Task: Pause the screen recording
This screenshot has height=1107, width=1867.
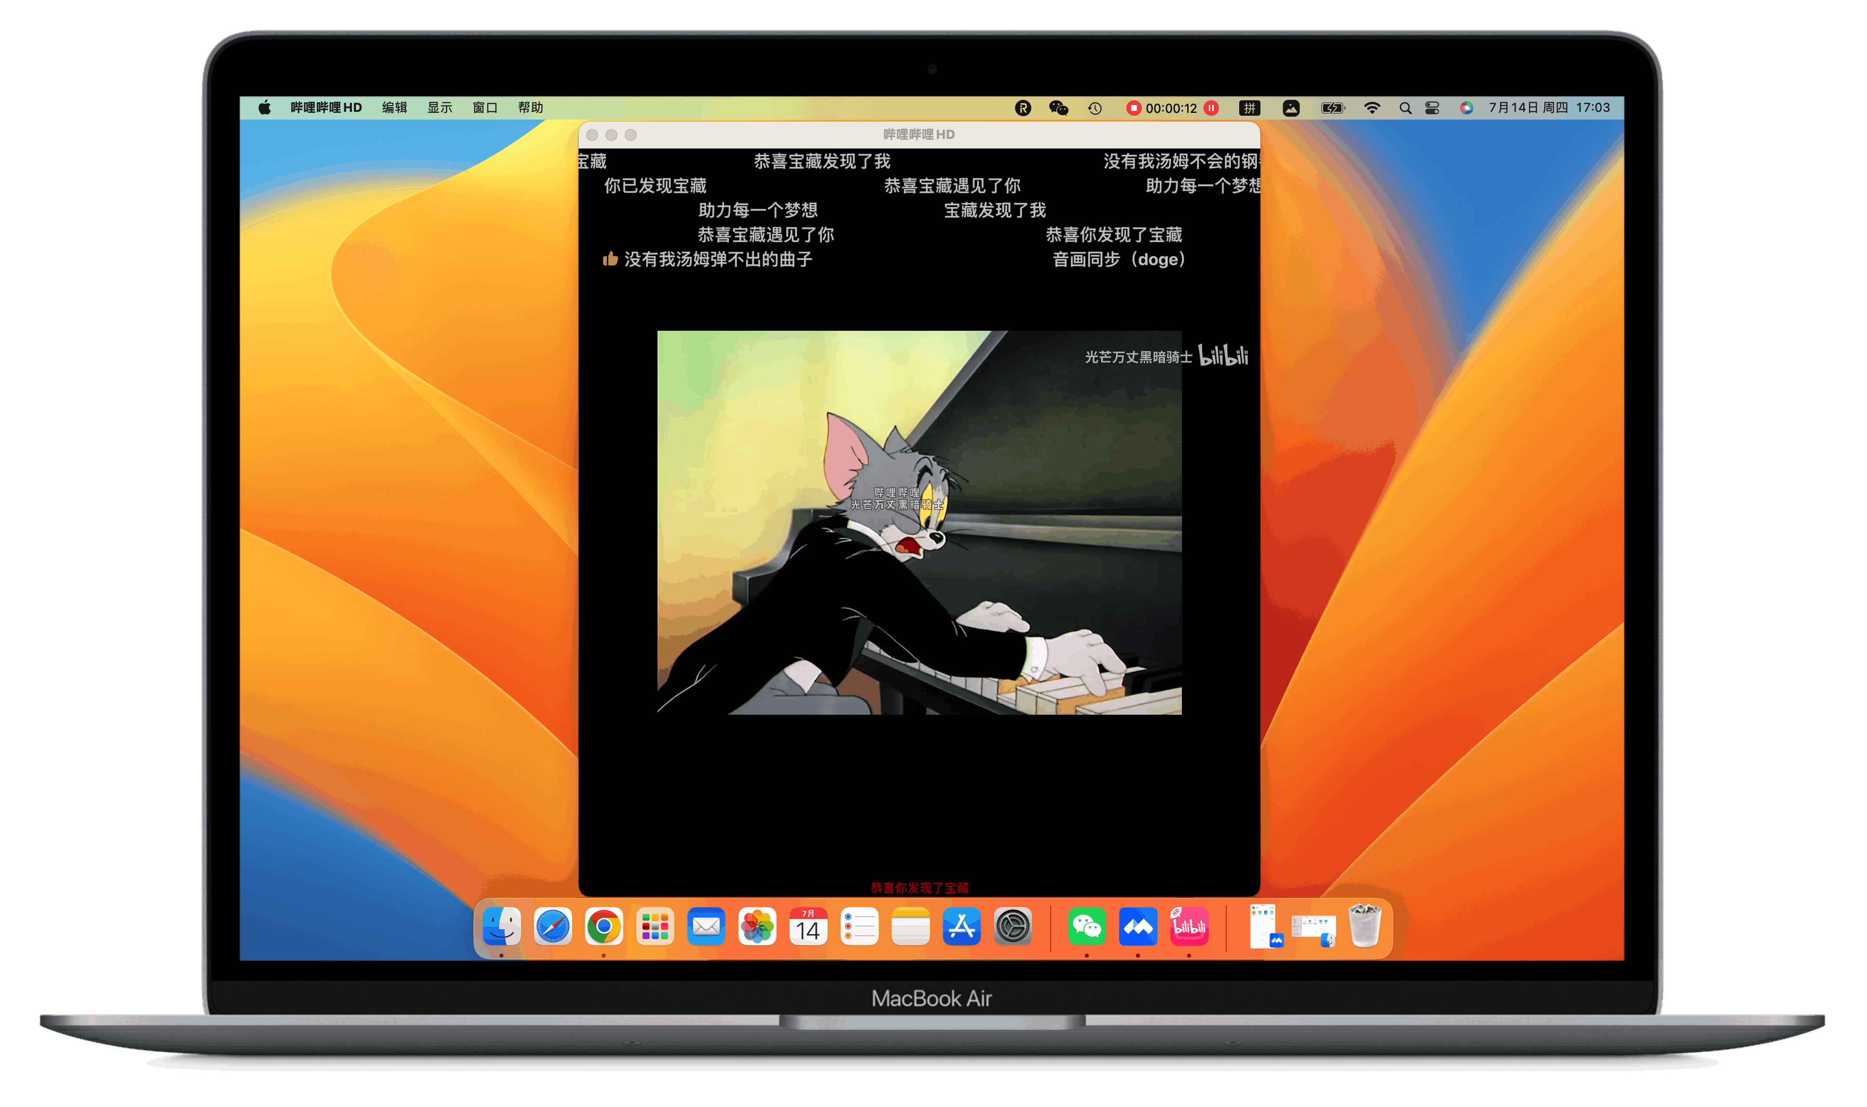Action: pyautogui.click(x=1211, y=108)
